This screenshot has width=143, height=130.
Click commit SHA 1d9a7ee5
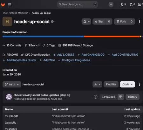[109, 97]
